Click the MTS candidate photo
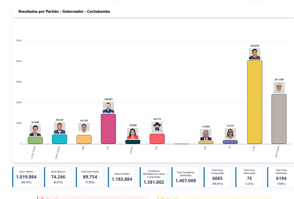The image size is (294, 199). pyautogui.click(x=108, y=108)
